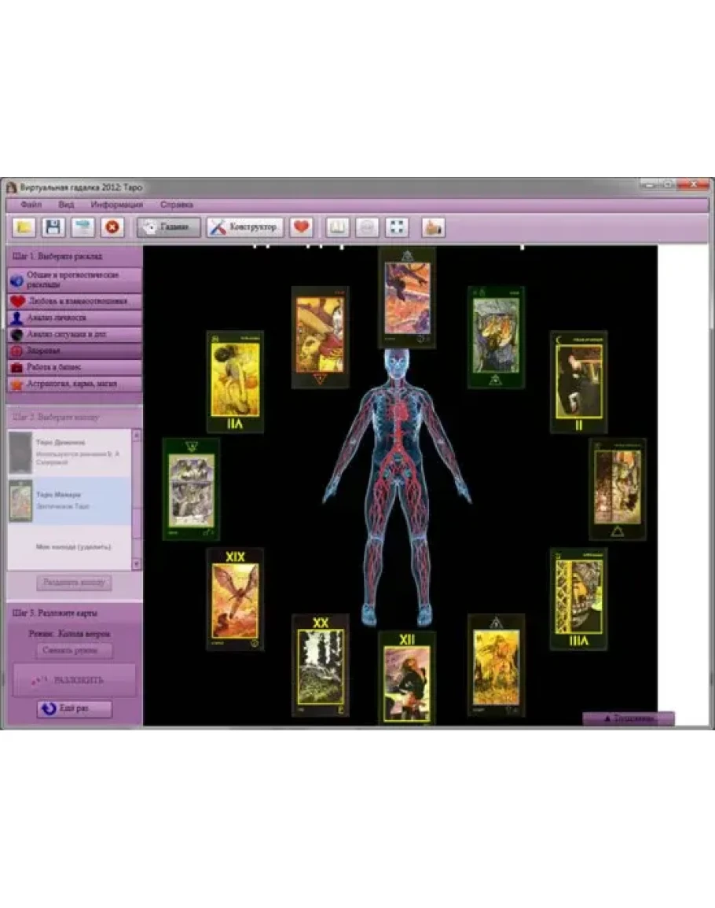The image size is (715, 908).
Task: Expand Работа и бизнес category
Action: pos(75,367)
